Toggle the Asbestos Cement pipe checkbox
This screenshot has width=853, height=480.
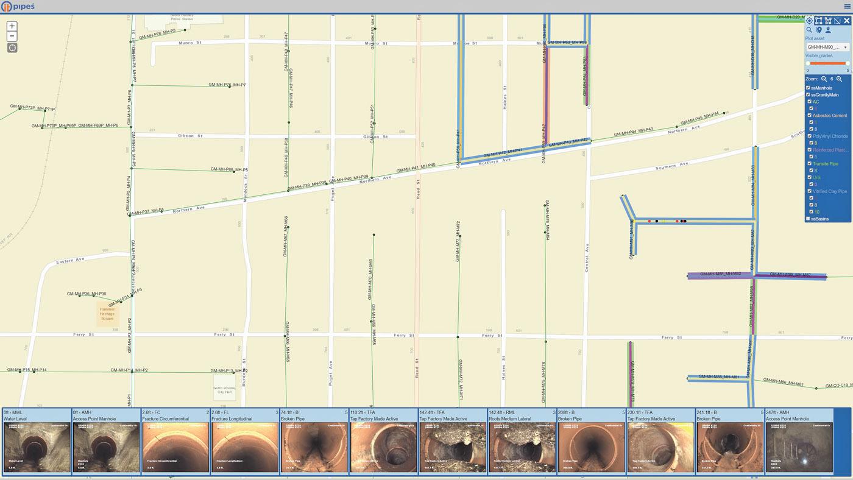[810, 116]
